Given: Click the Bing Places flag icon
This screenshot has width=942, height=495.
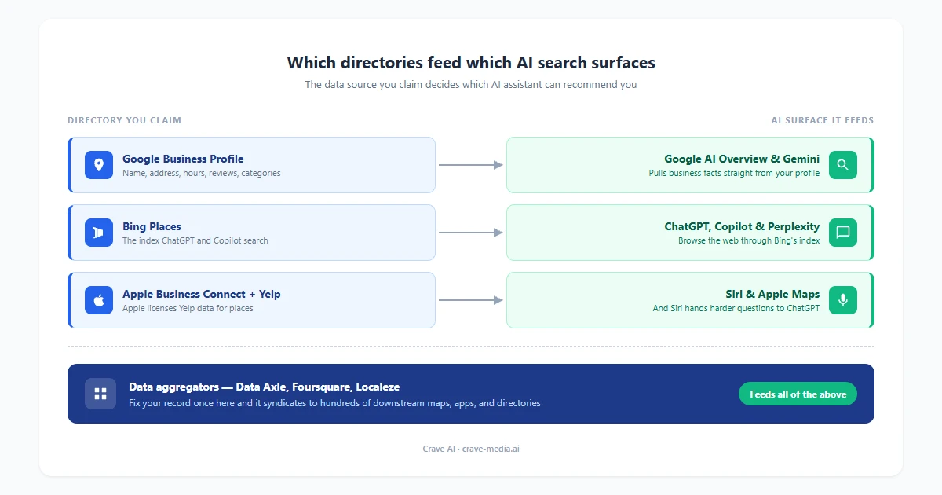Looking at the screenshot, I should tap(99, 233).
